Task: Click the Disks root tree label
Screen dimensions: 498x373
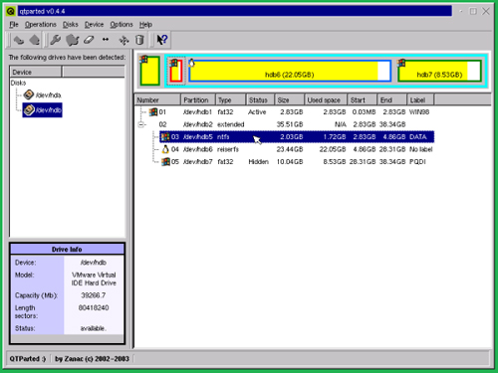Action: 18,83
